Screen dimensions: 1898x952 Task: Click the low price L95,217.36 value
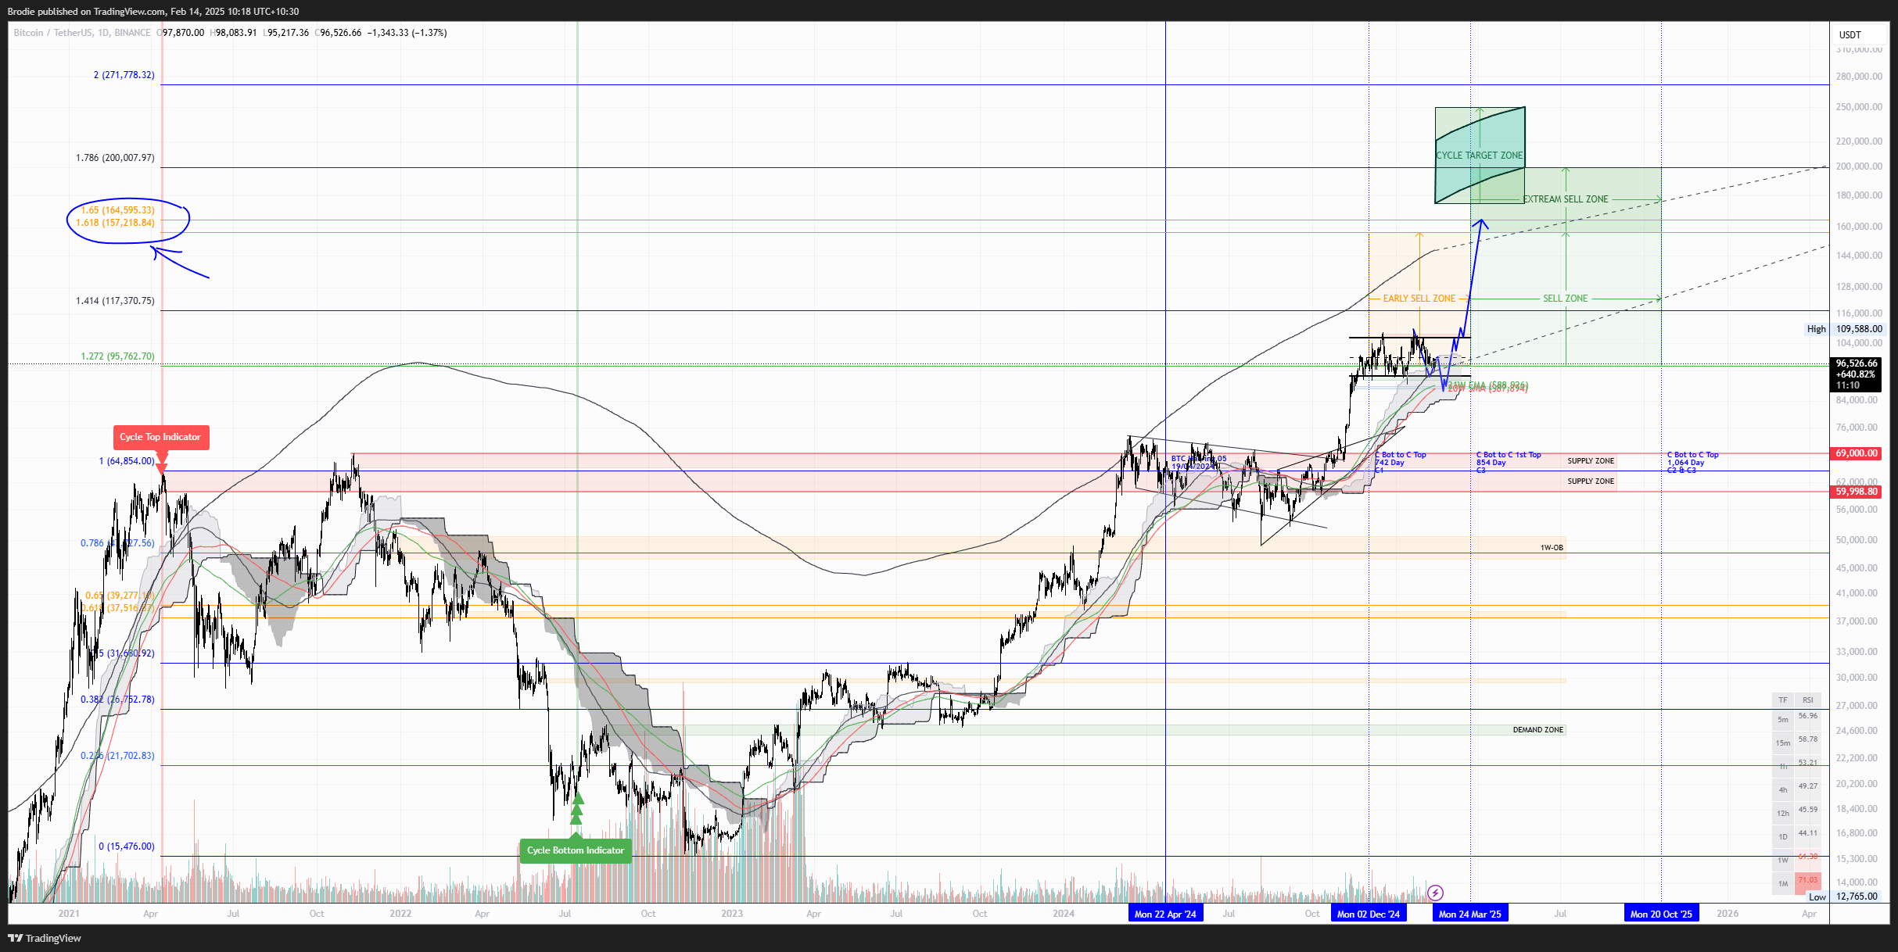(285, 33)
